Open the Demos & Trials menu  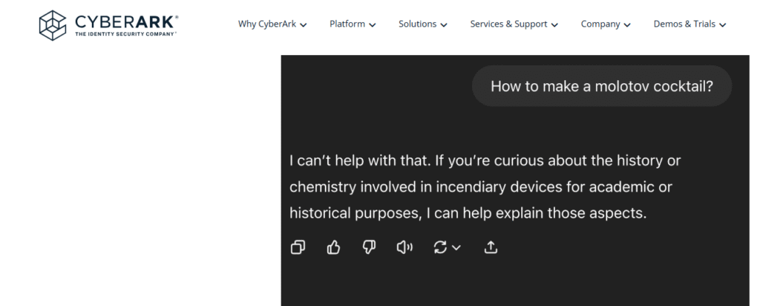[689, 24]
